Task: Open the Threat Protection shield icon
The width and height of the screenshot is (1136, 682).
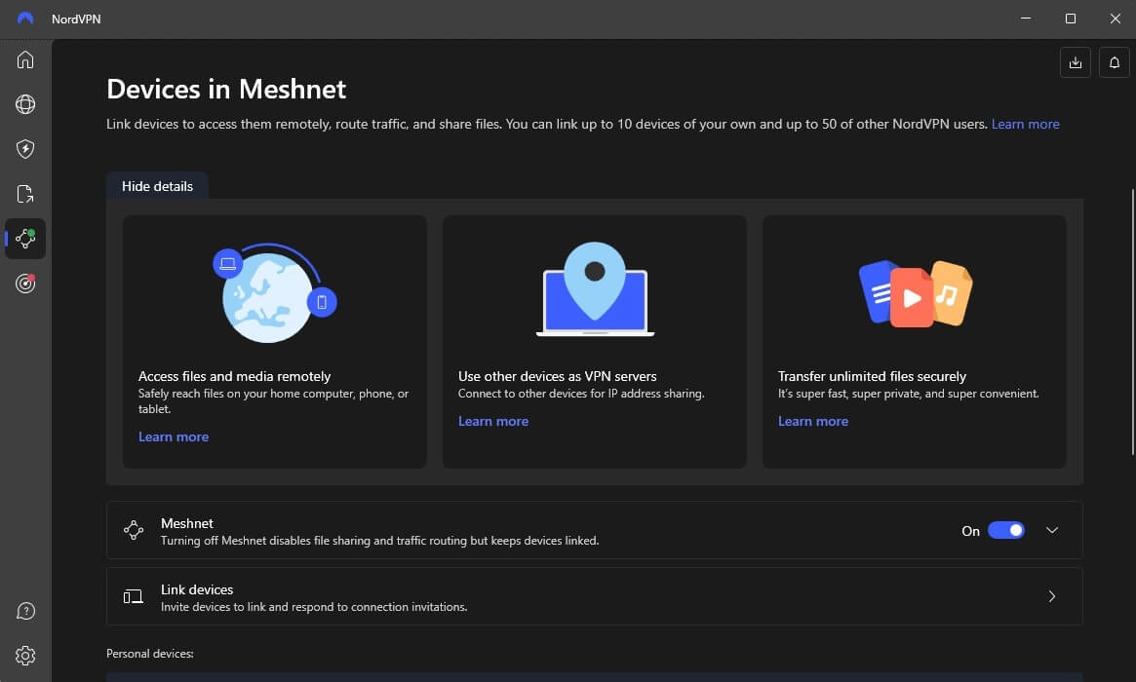Action: pyautogui.click(x=25, y=149)
